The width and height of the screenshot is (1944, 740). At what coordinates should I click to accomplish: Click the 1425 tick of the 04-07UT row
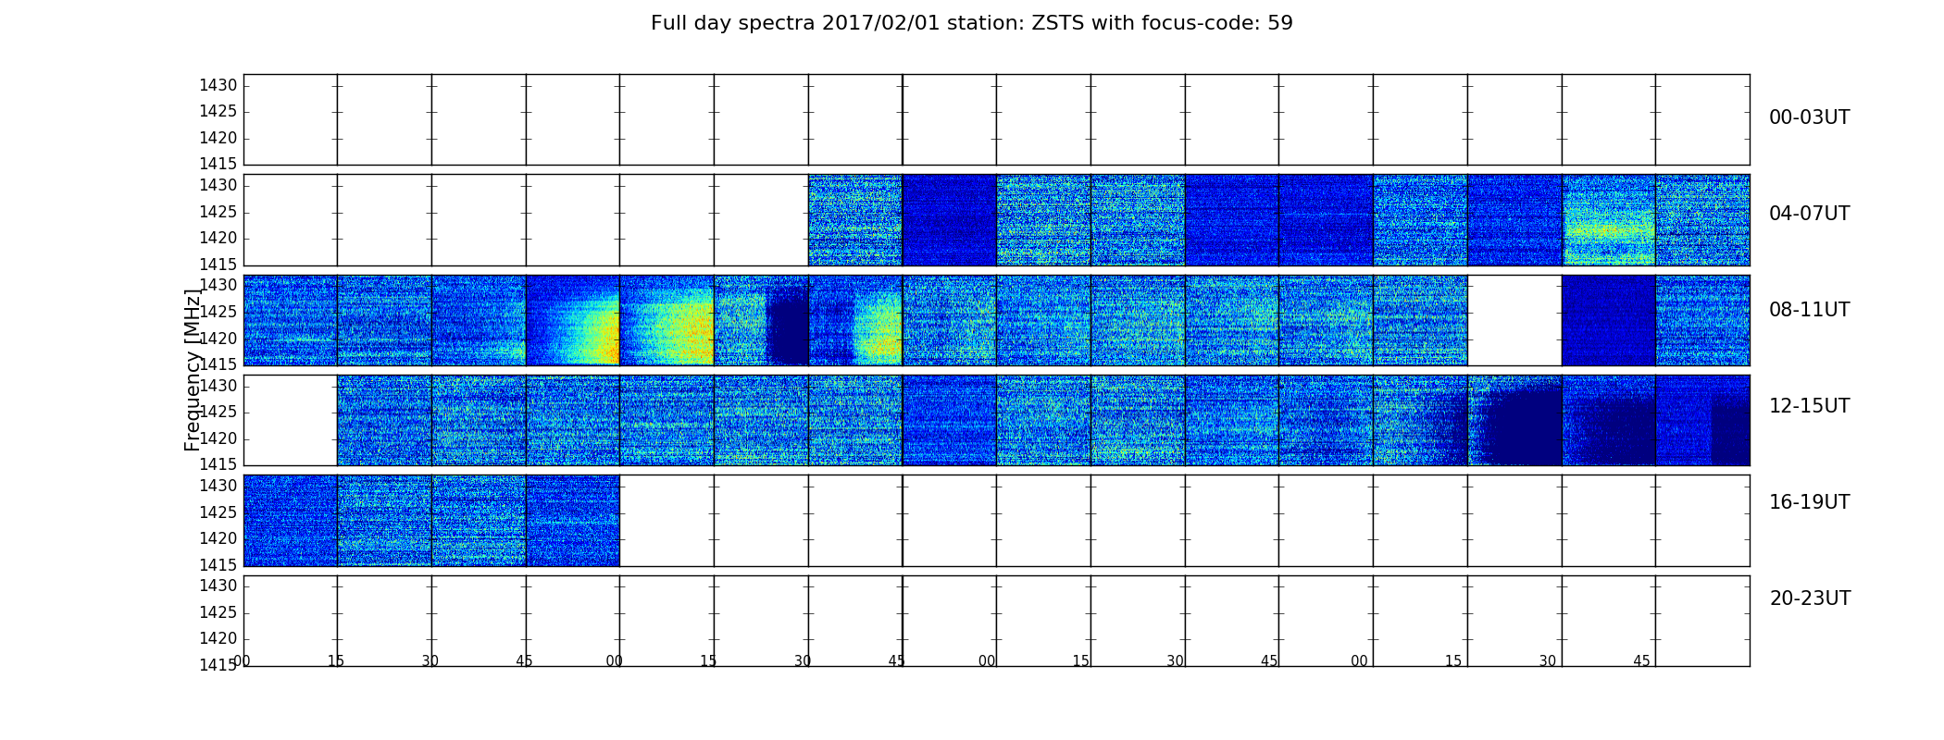[218, 213]
